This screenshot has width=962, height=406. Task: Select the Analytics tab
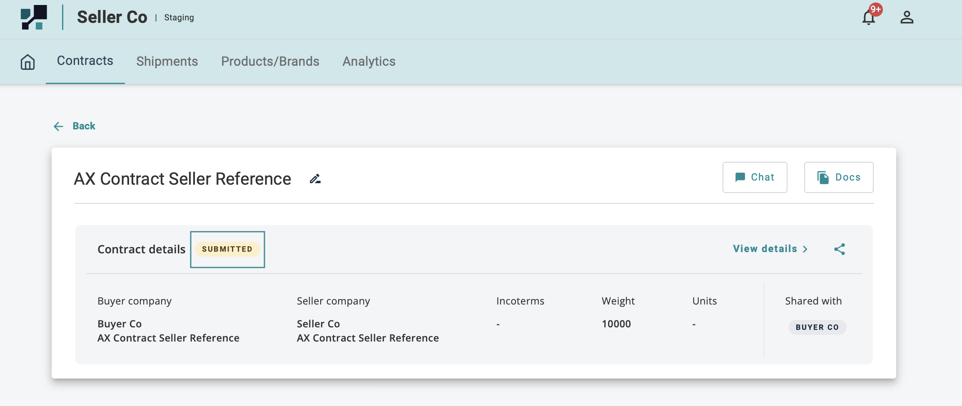pos(369,62)
